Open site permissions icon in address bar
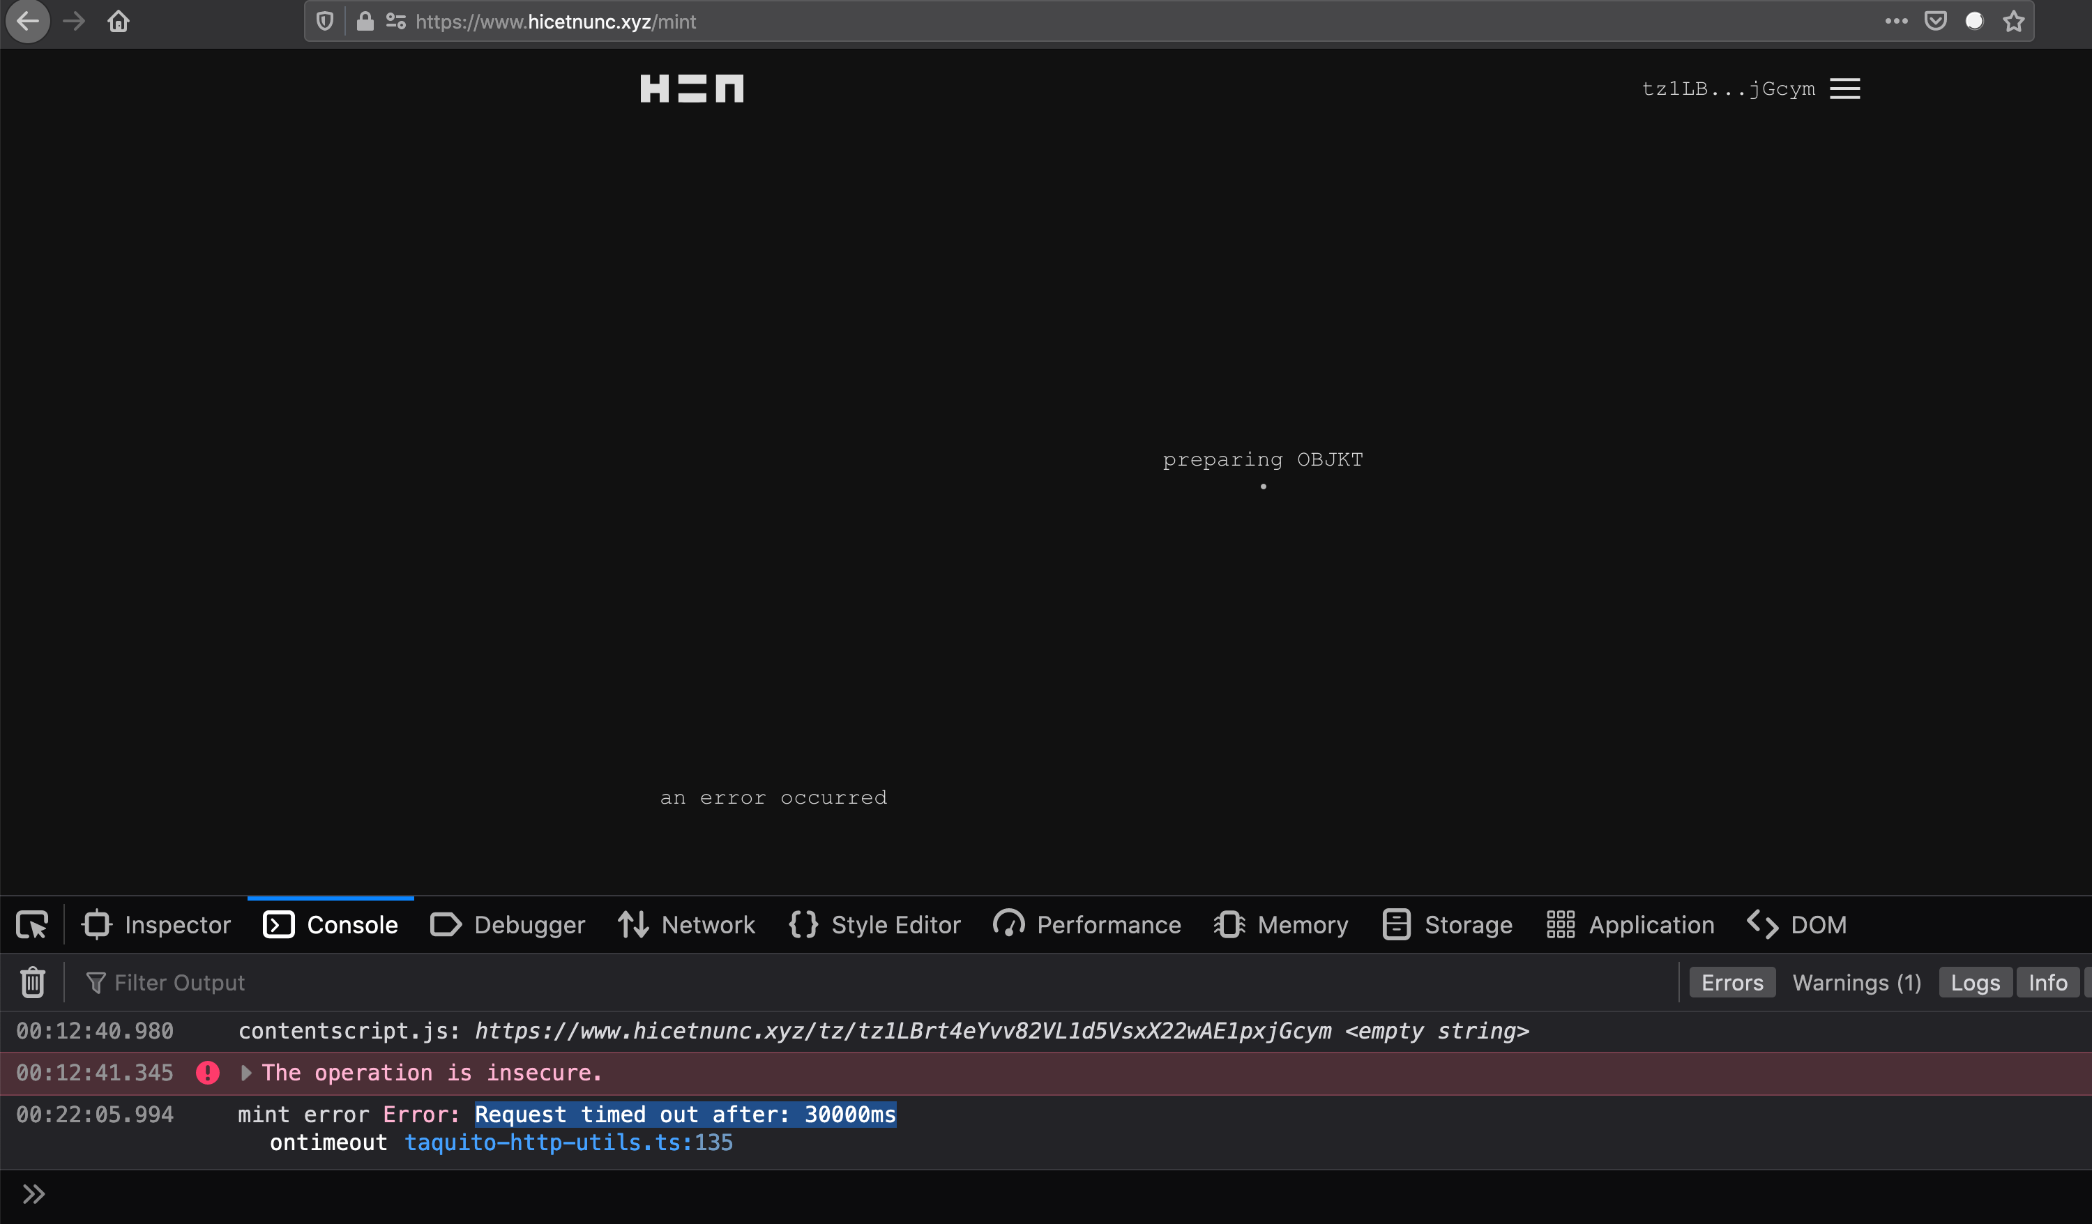Screen dimensions: 2092x1224 click(396, 22)
